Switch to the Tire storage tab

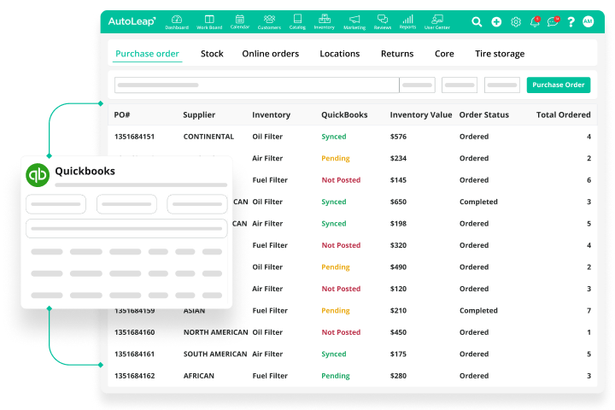(500, 54)
